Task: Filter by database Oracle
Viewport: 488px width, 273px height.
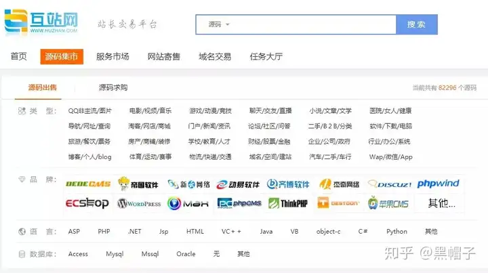Action: pos(186,254)
